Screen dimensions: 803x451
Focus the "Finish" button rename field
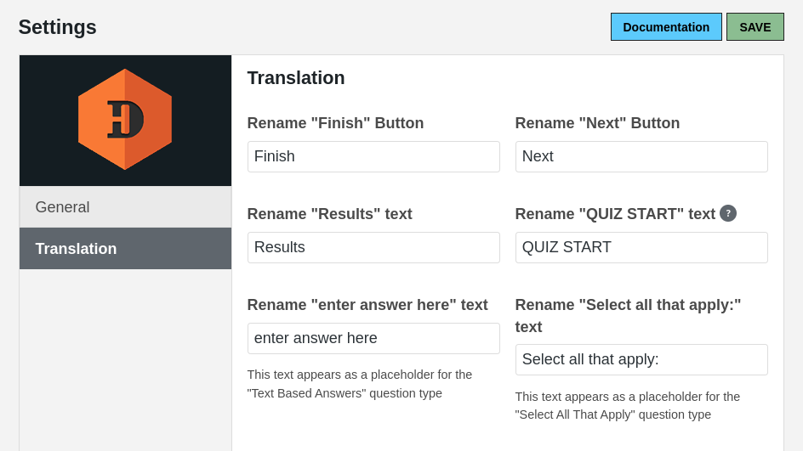[x=373, y=157]
